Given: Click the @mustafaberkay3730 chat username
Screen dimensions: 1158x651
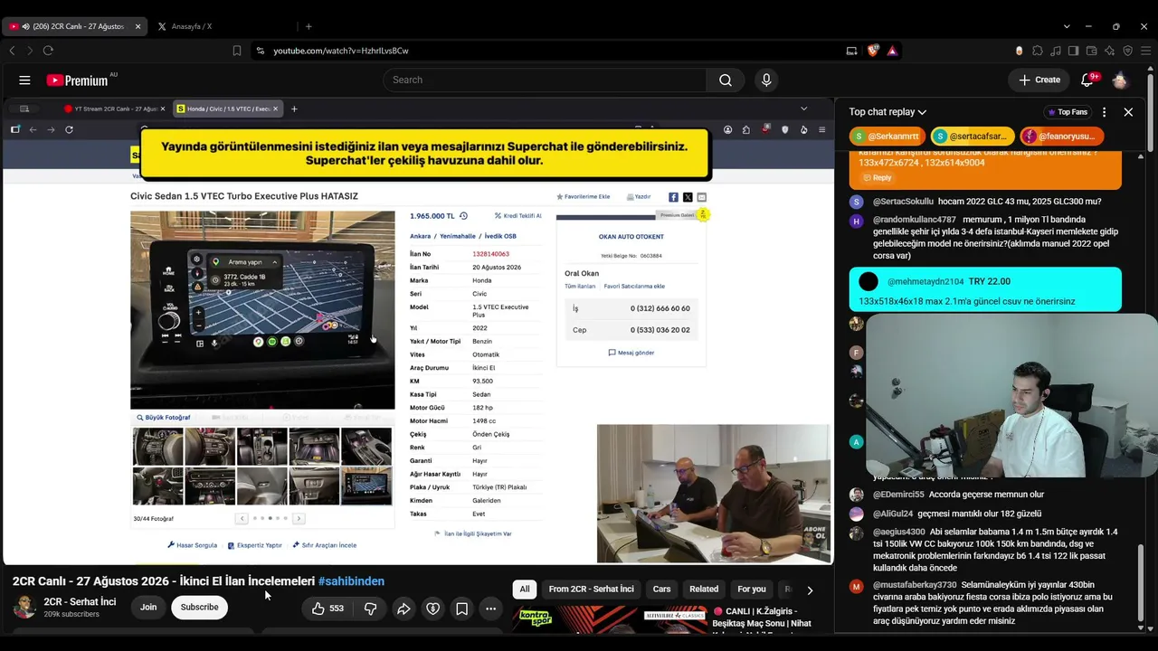Looking at the screenshot, I should pos(915,586).
